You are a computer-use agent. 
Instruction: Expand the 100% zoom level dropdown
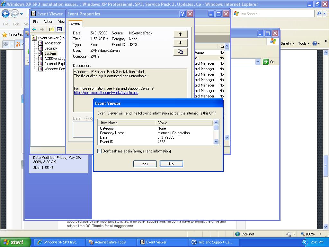(320, 234)
